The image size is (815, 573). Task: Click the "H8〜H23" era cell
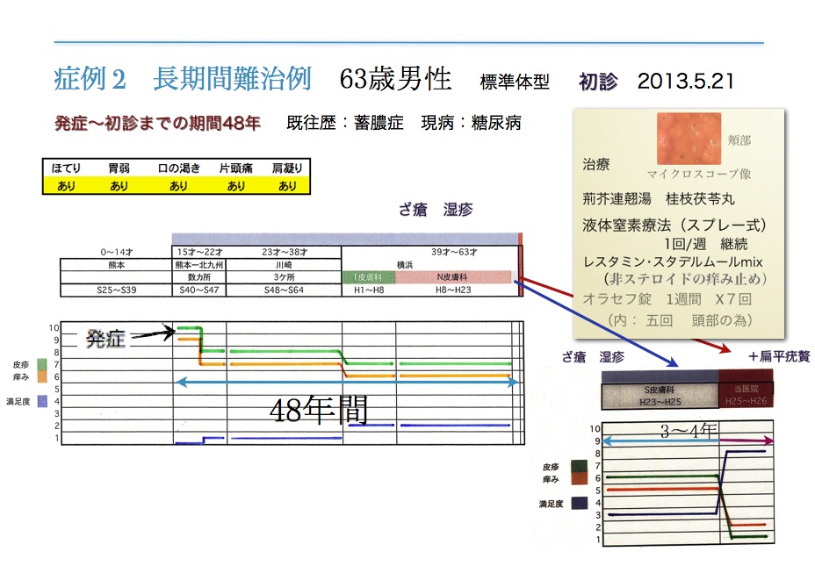click(x=453, y=290)
